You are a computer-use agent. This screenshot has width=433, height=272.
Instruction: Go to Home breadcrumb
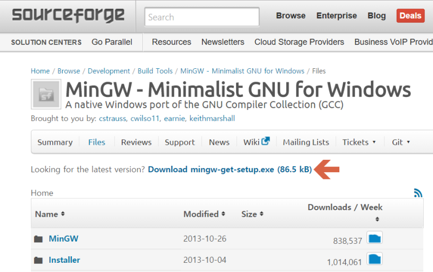click(x=40, y=71)
